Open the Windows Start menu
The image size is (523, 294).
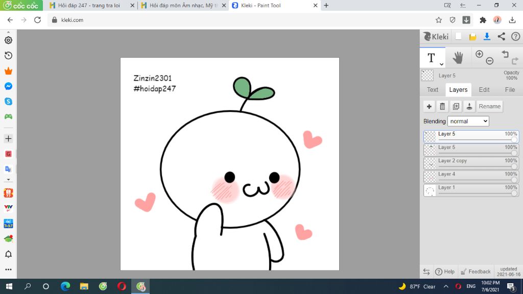point(9,286)
